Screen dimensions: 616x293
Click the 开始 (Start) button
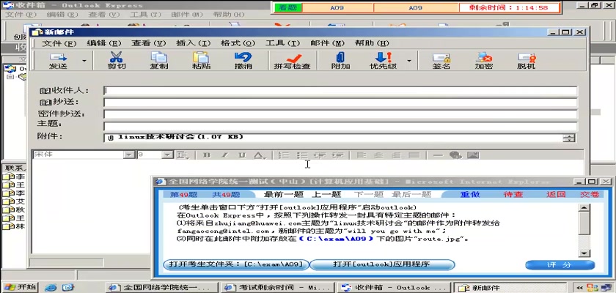pos(20,286)
